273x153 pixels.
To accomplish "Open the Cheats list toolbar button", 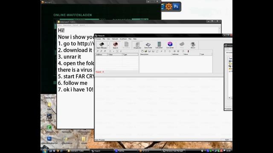I will [x=137, y=45].
